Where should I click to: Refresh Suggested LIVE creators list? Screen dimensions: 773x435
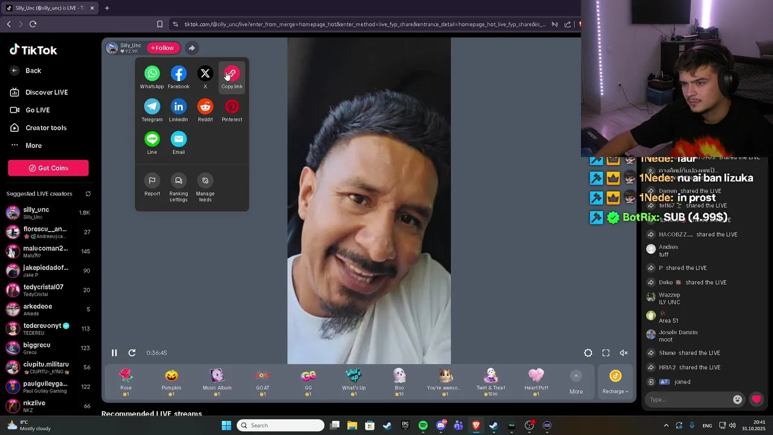pos(88,194)
